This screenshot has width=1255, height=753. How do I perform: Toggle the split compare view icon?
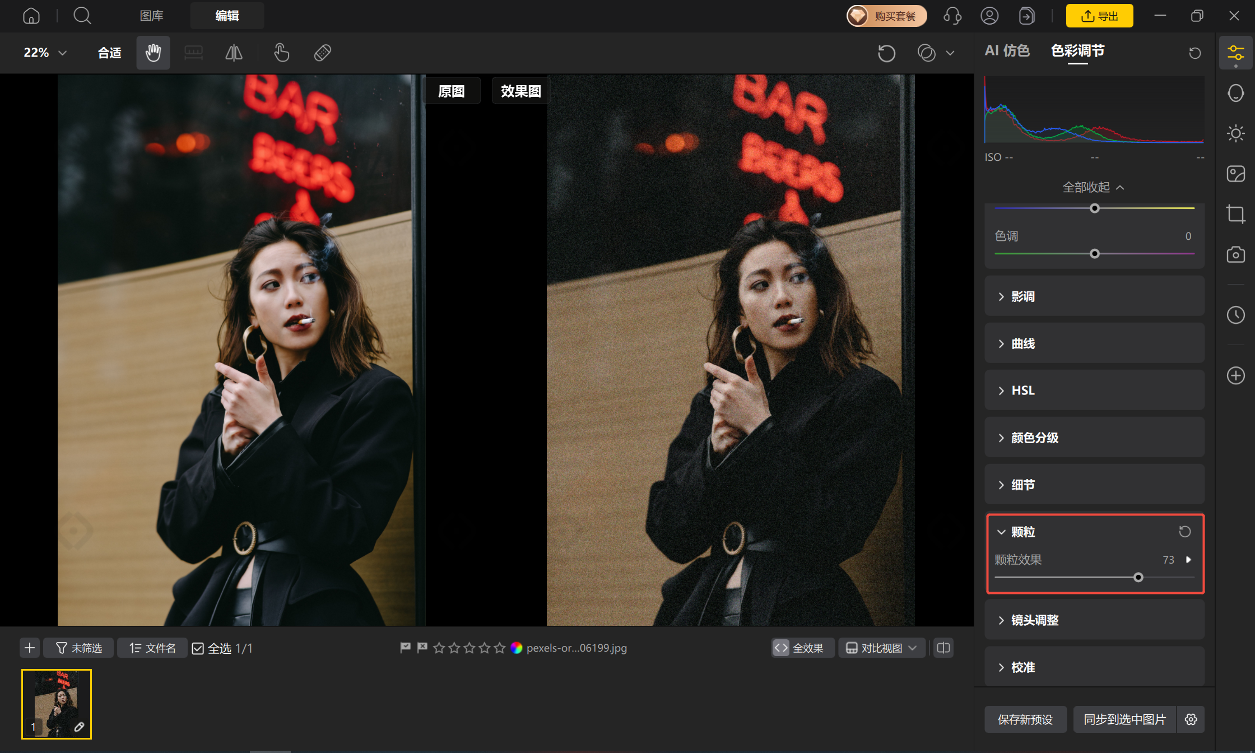(943, 648)
